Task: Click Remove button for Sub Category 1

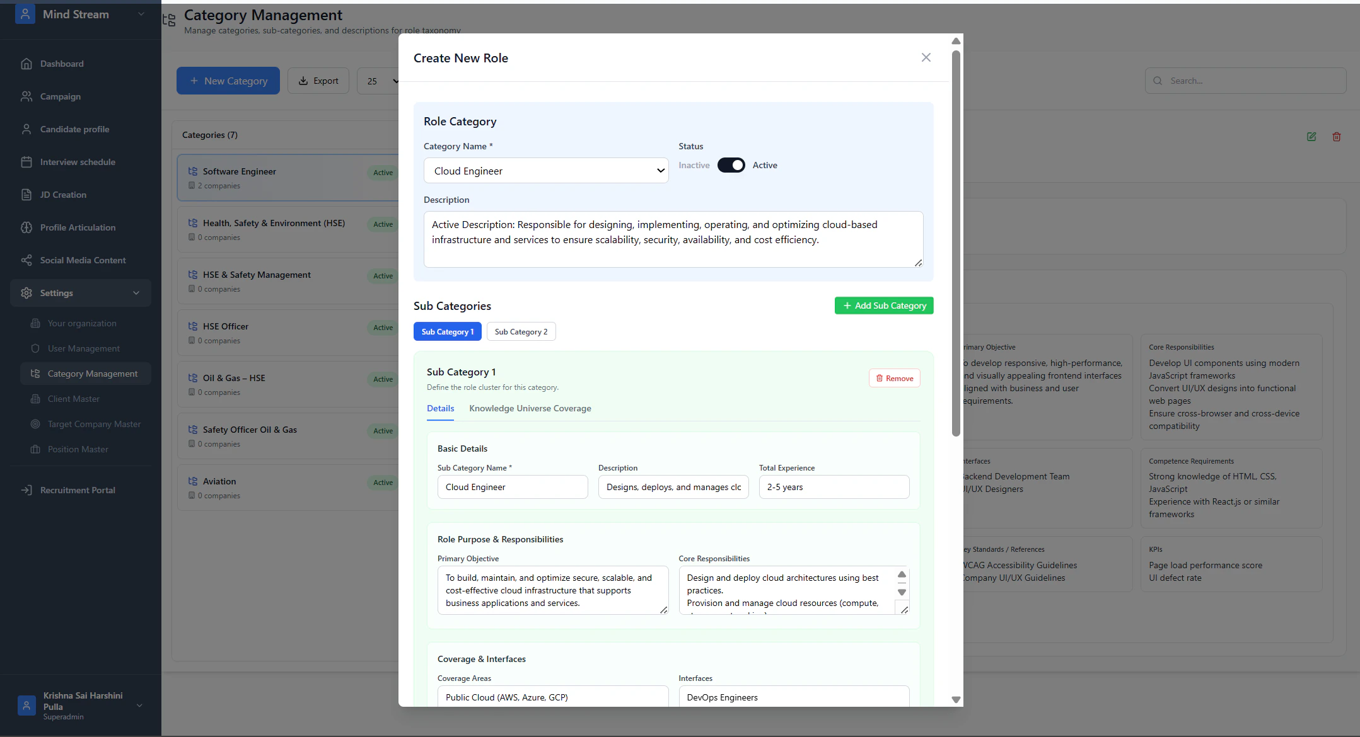Action: (x=894, y=379)
